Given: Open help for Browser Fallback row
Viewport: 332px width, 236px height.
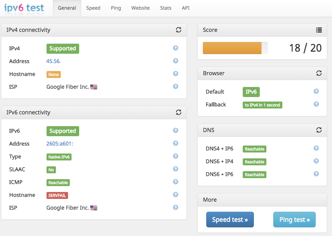Looking at the screenshot, I should point(316,104).
